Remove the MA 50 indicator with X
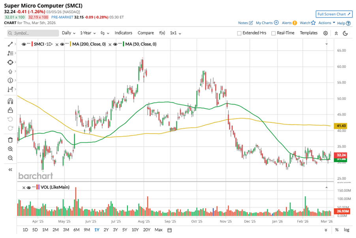356x238 pixels. coord(110,44)
